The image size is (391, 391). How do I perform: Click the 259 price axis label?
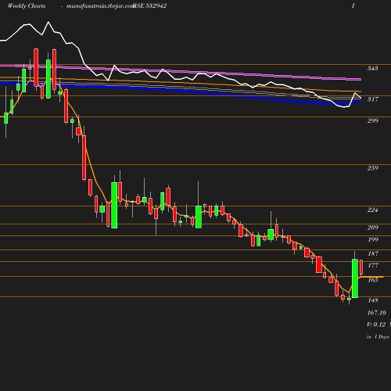(373, 168)
